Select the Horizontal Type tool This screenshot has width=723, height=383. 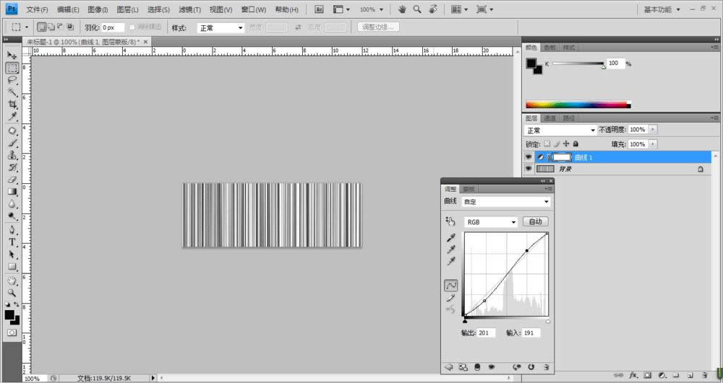12,242
